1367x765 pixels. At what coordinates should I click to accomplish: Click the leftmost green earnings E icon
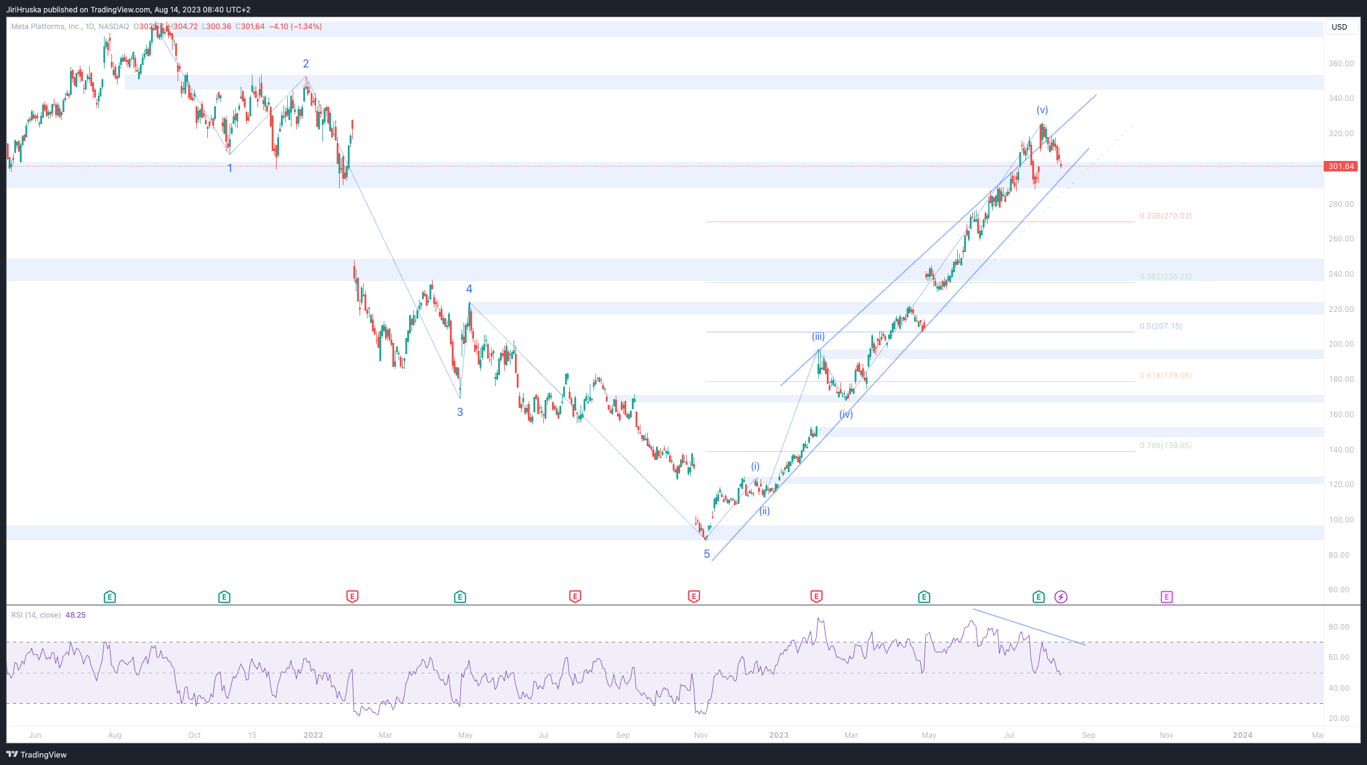110,597
